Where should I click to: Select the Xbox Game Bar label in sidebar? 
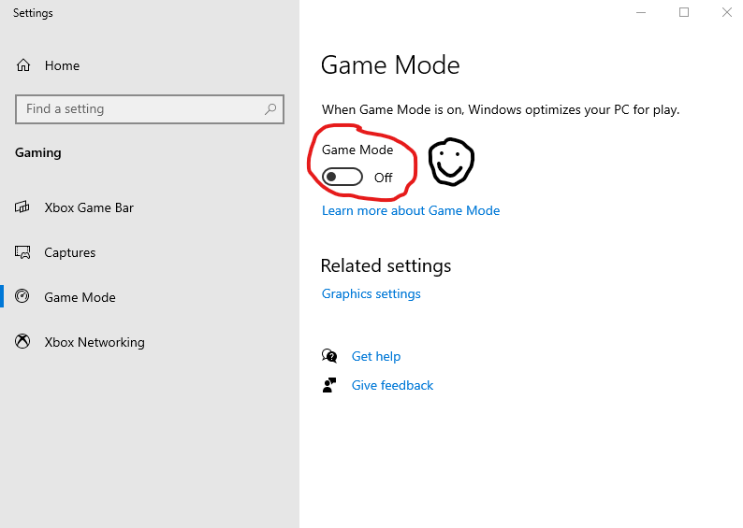tap(89, 207)
